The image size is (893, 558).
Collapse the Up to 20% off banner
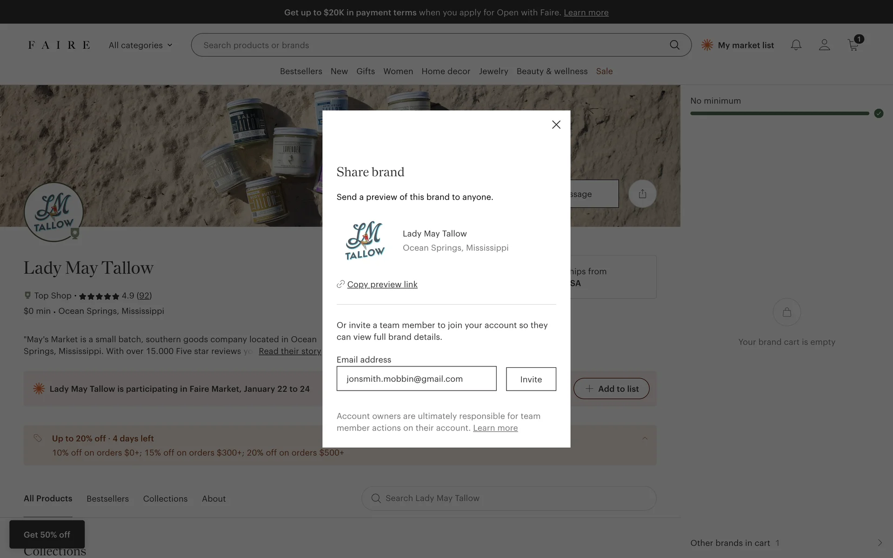tap(645, 438)
